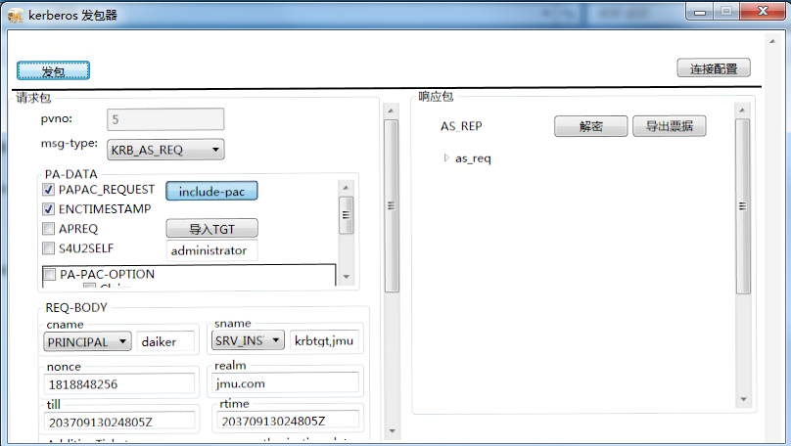Click the nonce field 1818848256
The height and width of the screenshot is (446, 791).
point(119,384)
